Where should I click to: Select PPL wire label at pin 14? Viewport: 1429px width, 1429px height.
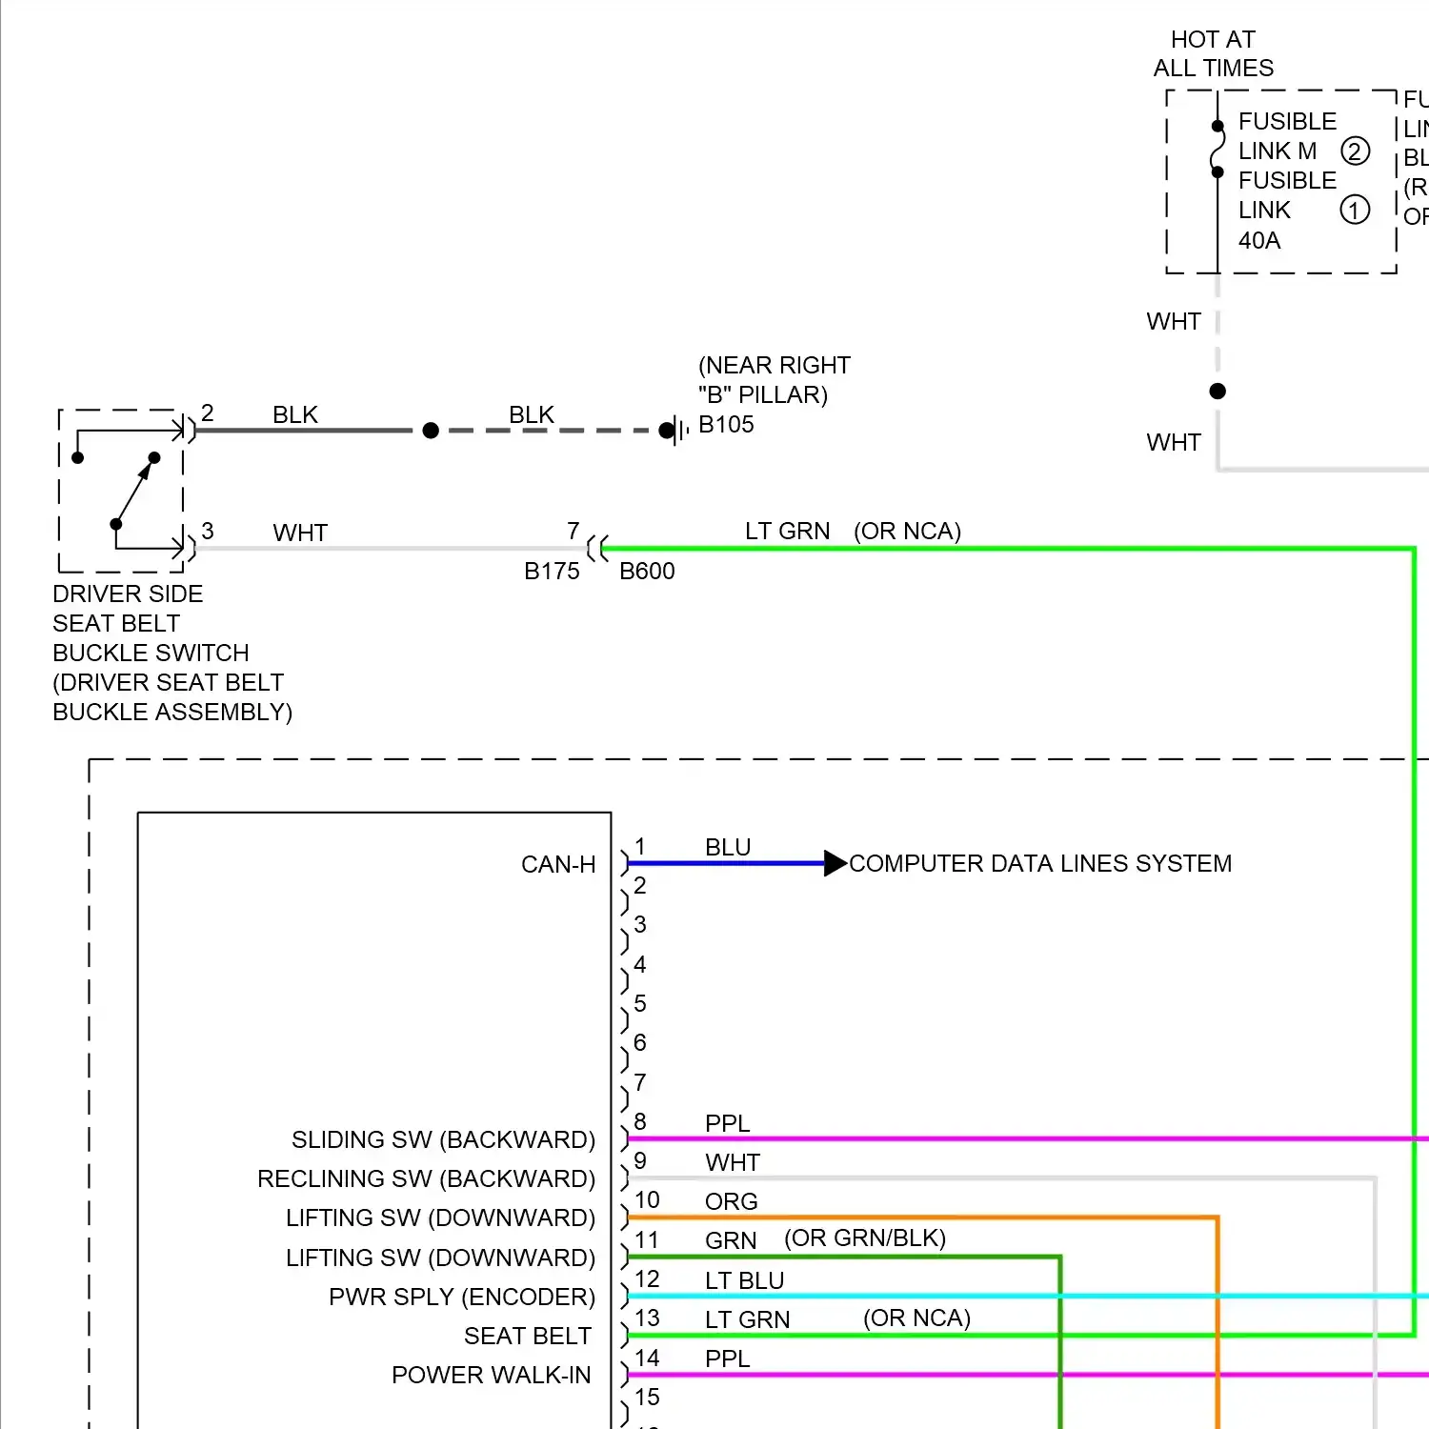pos(728,1359)
